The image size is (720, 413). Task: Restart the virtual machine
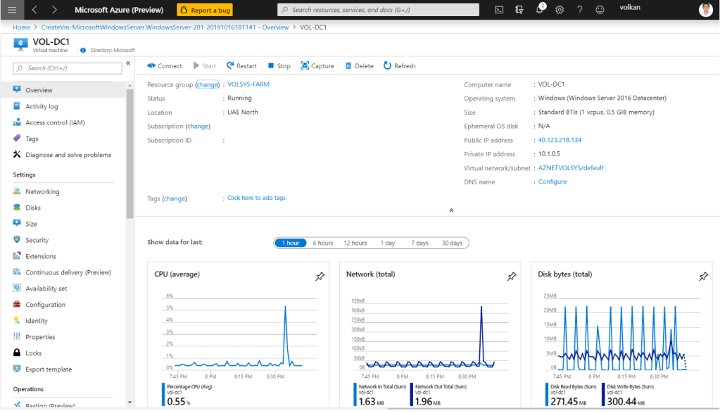(241, 66)
